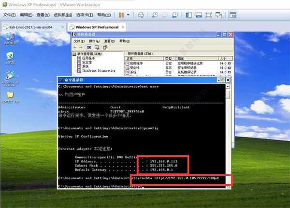Select the 安全性 row in the log list
The width and height of the screenshot is (290, 208).
tap(178, 67)
